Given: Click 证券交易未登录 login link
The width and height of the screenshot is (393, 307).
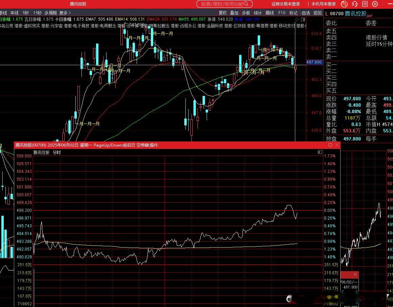Looking at the screenshot, I should [286, 4].
